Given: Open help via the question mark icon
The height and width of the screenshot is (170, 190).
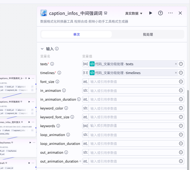Looking at the screenshot, I should pyautogui.click(x=160, y=13).
